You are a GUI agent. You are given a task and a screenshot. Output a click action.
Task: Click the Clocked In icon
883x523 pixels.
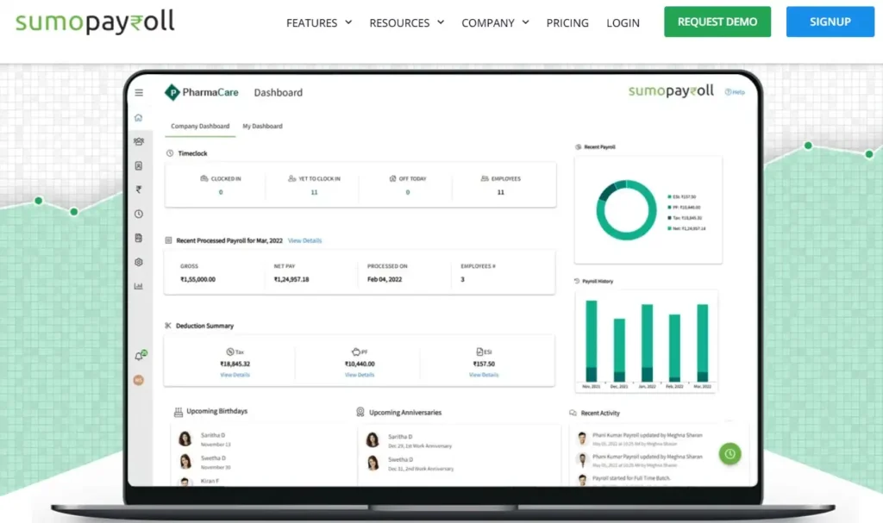[x=204, y=178]
